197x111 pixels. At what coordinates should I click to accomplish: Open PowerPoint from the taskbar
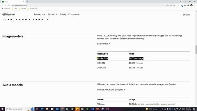pos(97,109)
